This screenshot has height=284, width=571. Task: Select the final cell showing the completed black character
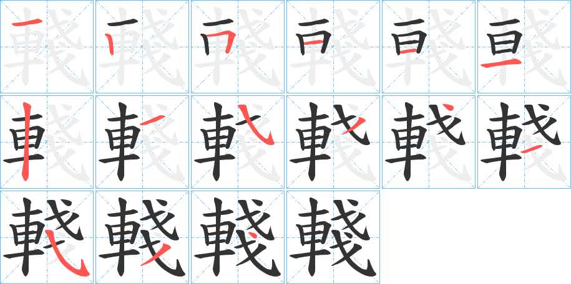(333, 237)
